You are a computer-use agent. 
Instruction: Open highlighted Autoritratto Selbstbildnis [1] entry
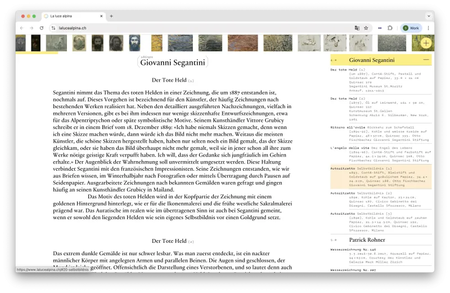[381, 177]
